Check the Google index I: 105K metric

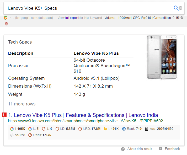point(18,129)
